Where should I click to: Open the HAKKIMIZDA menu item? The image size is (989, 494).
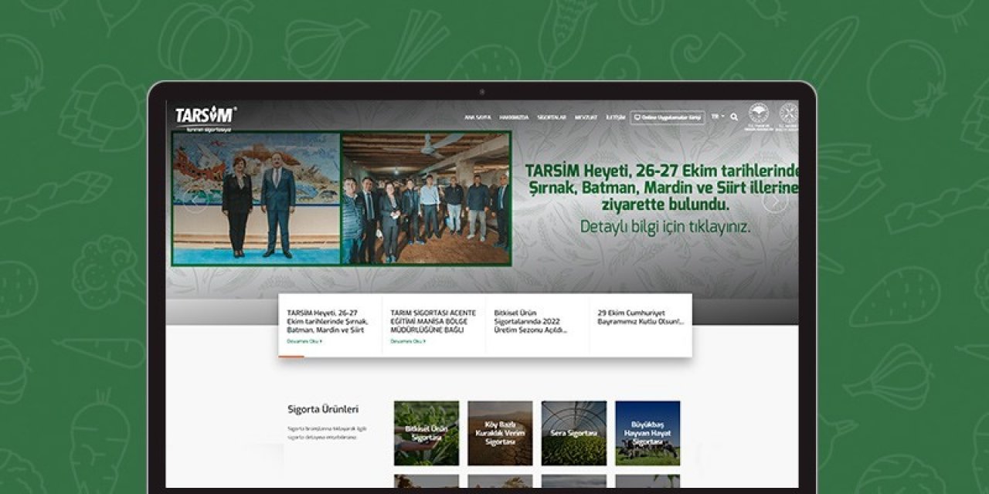pyautogui.click(x=513, y=117)
